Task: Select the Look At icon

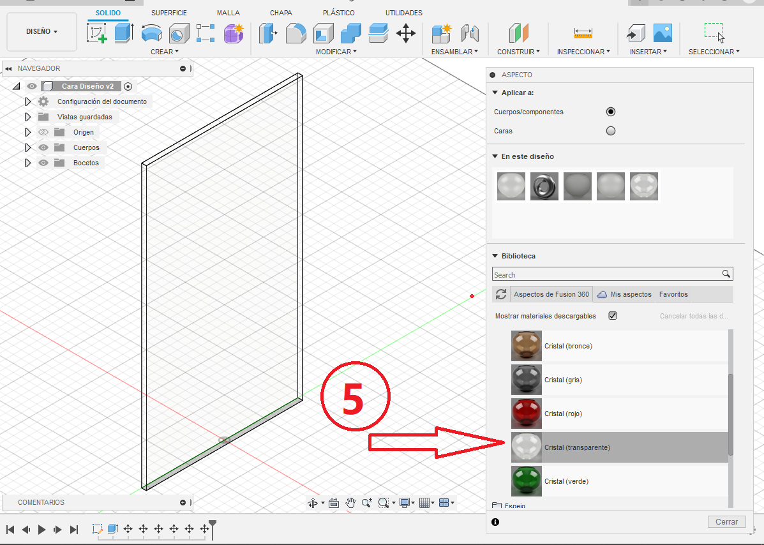Action: tap(334, 503)
